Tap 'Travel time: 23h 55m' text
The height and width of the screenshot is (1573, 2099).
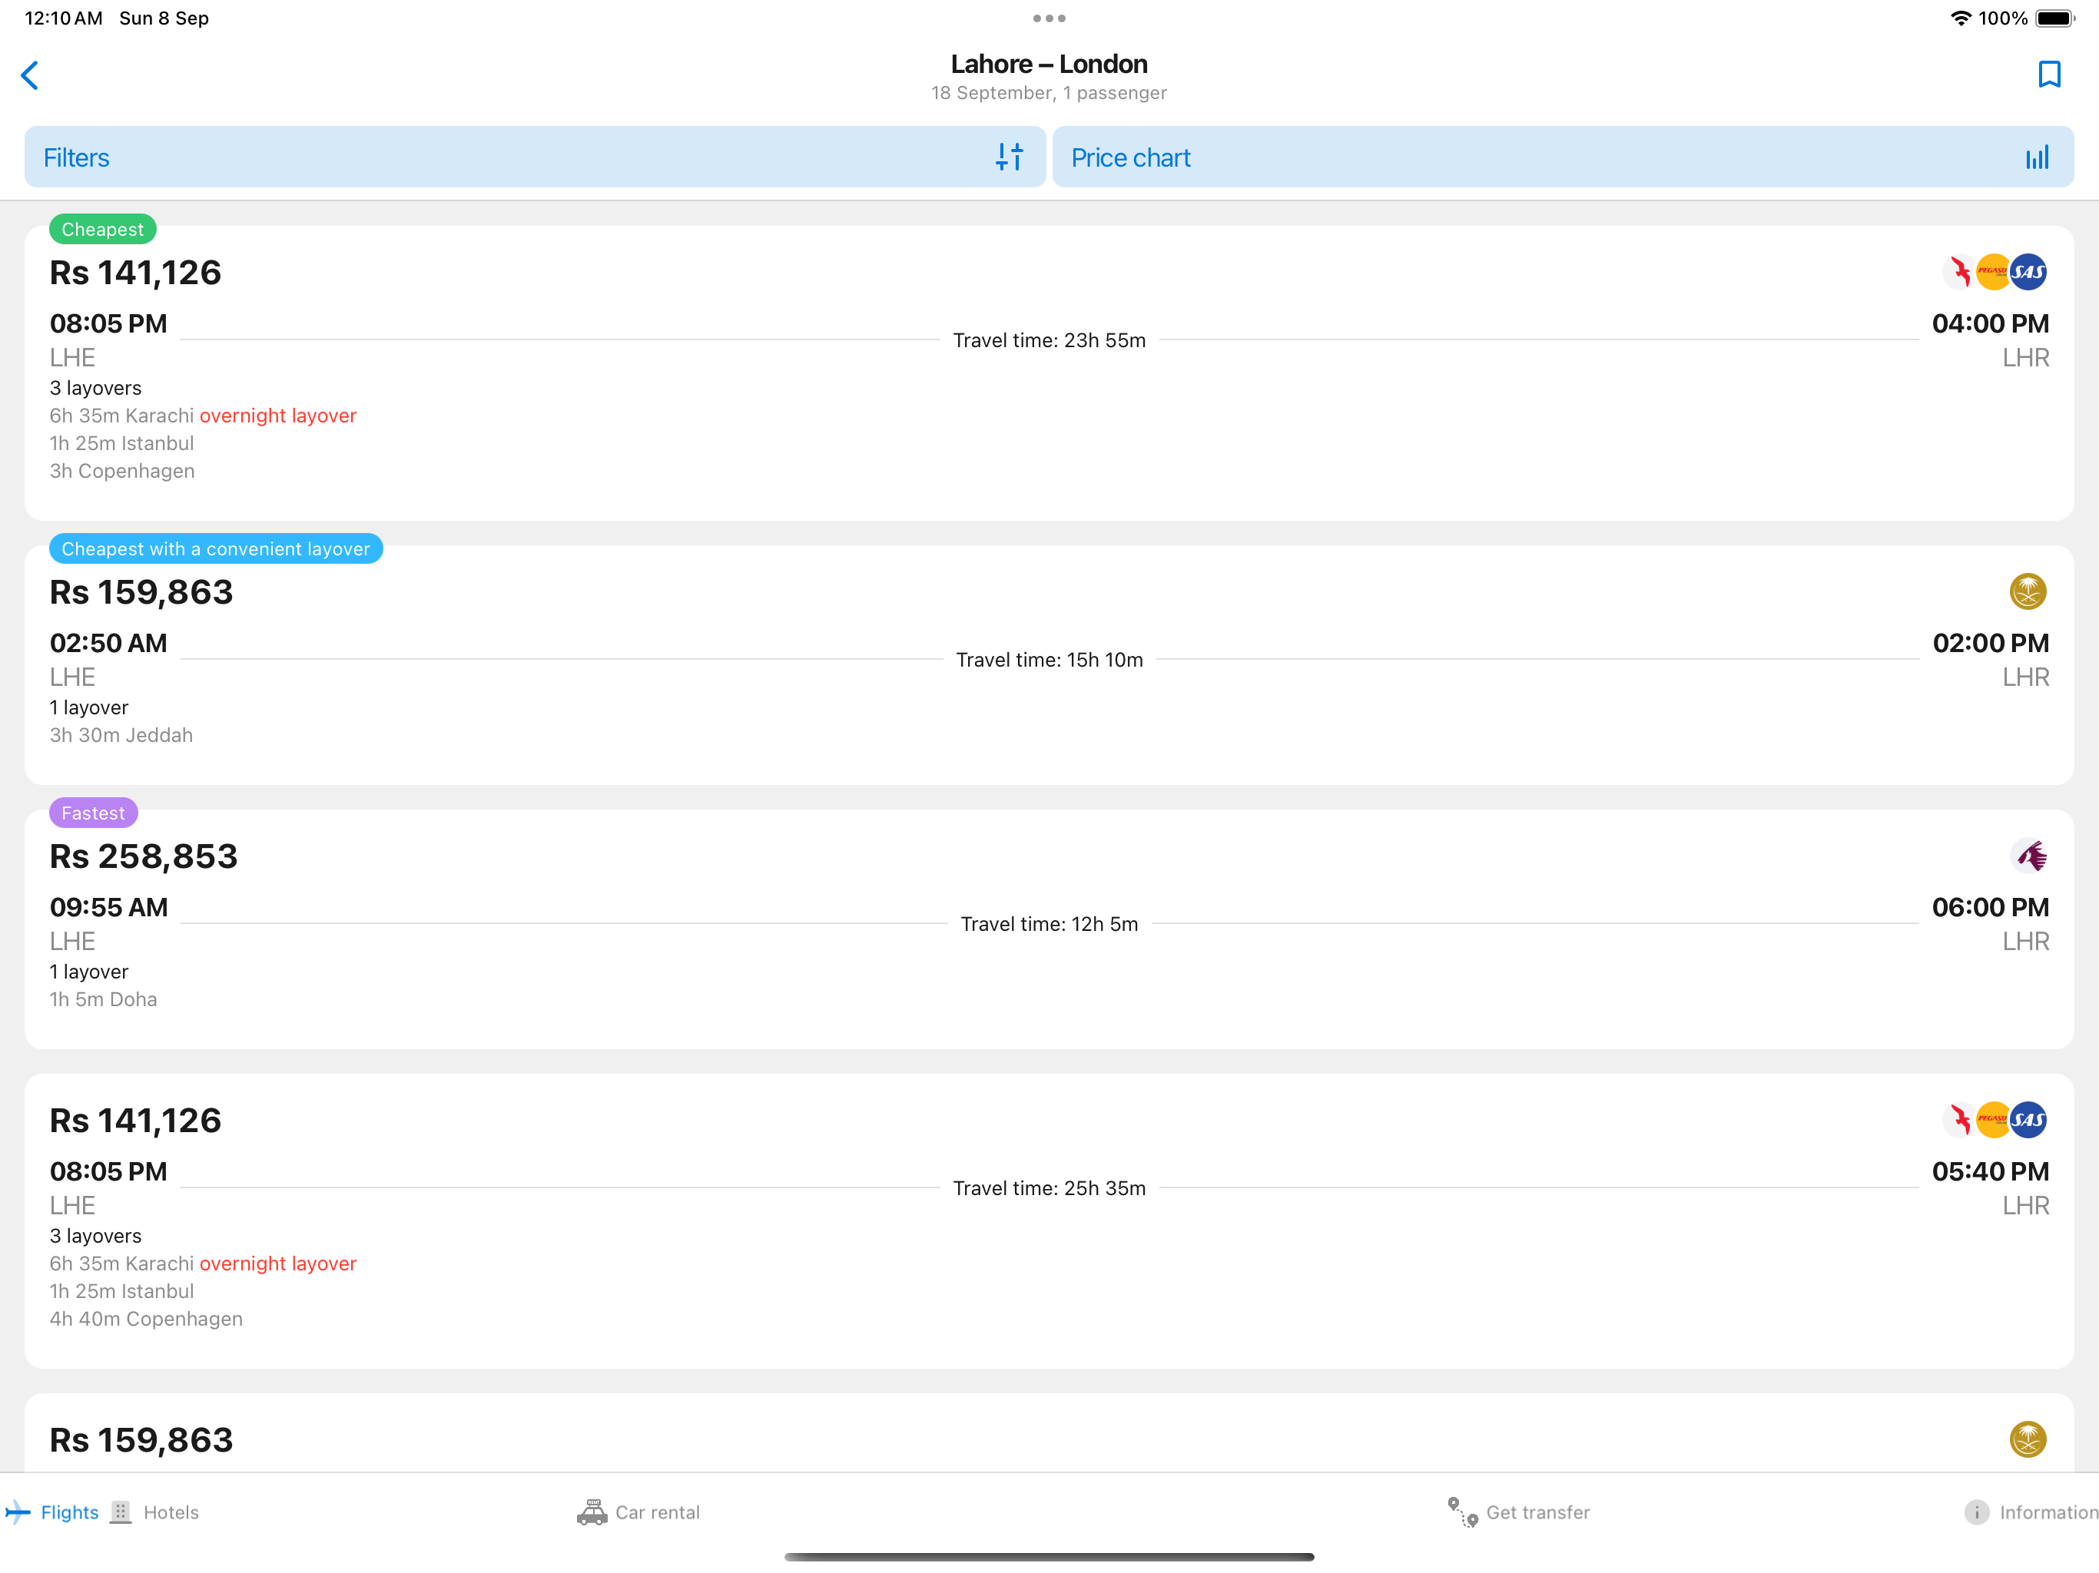pos(1049,339)
